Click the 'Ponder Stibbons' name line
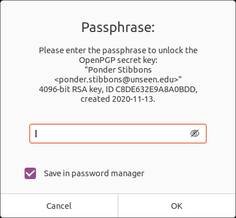236x218 pixels. click(118, 70)
